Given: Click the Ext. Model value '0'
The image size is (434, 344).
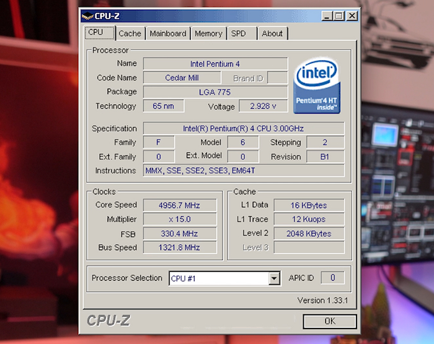Looking at the screenshot, I should point(243,157).
